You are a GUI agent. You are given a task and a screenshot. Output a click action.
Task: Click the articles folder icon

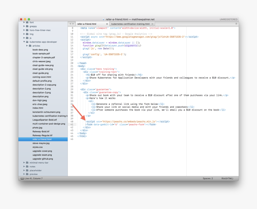[x=30, y=46]
